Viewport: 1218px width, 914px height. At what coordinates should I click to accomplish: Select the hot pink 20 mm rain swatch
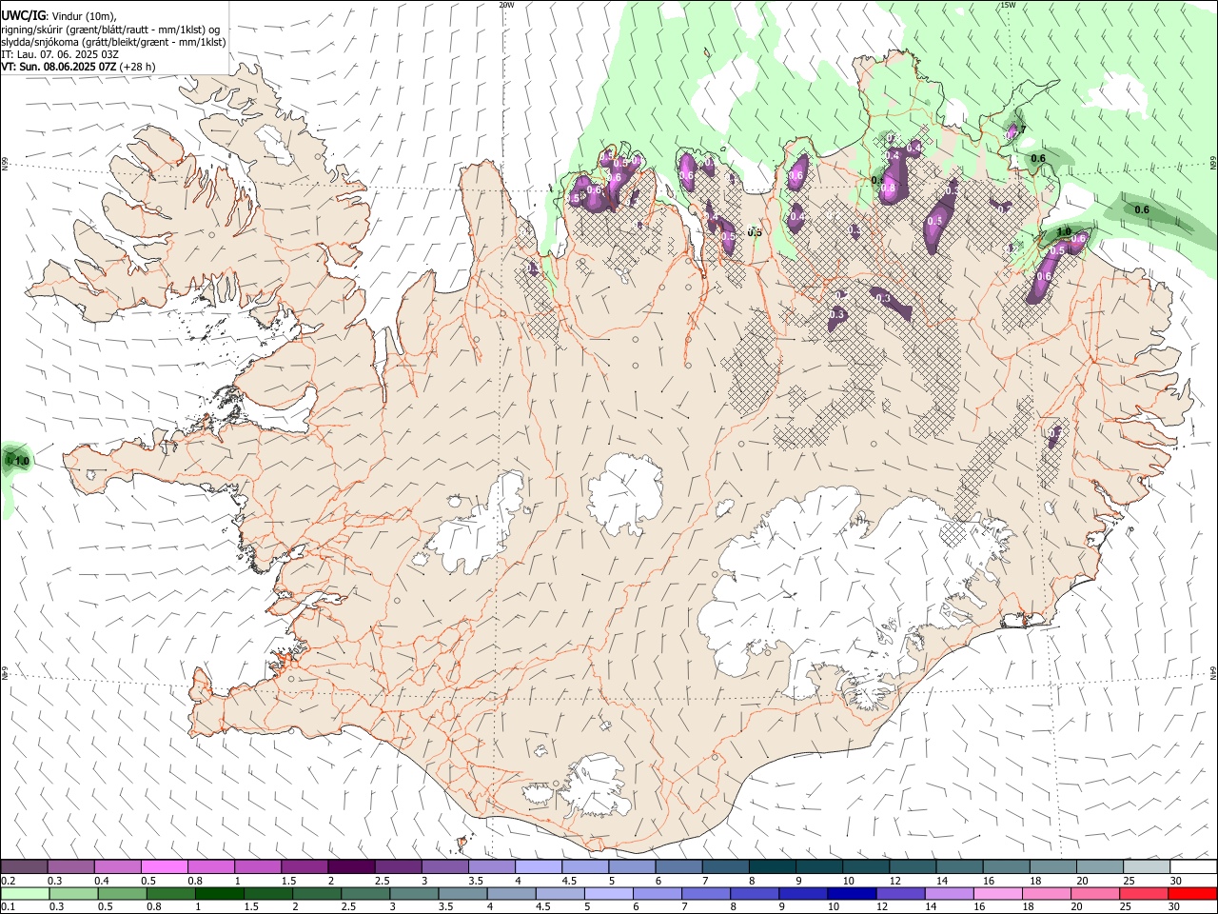tap(1096, 893)
